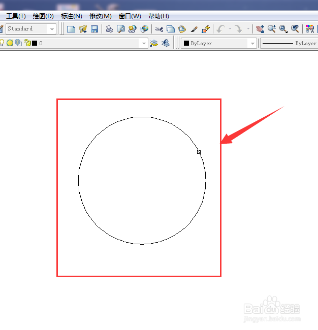Image resolution: width=318 pixels, height=330 pixels.
Task: Open the Standard text style dropdown
Action: pyautogui.click(x=52, y=29)
